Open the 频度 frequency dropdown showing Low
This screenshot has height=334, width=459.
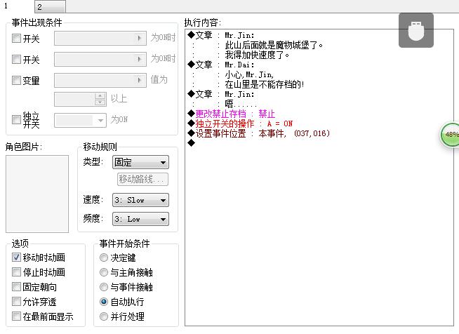(x=140, y=219)
